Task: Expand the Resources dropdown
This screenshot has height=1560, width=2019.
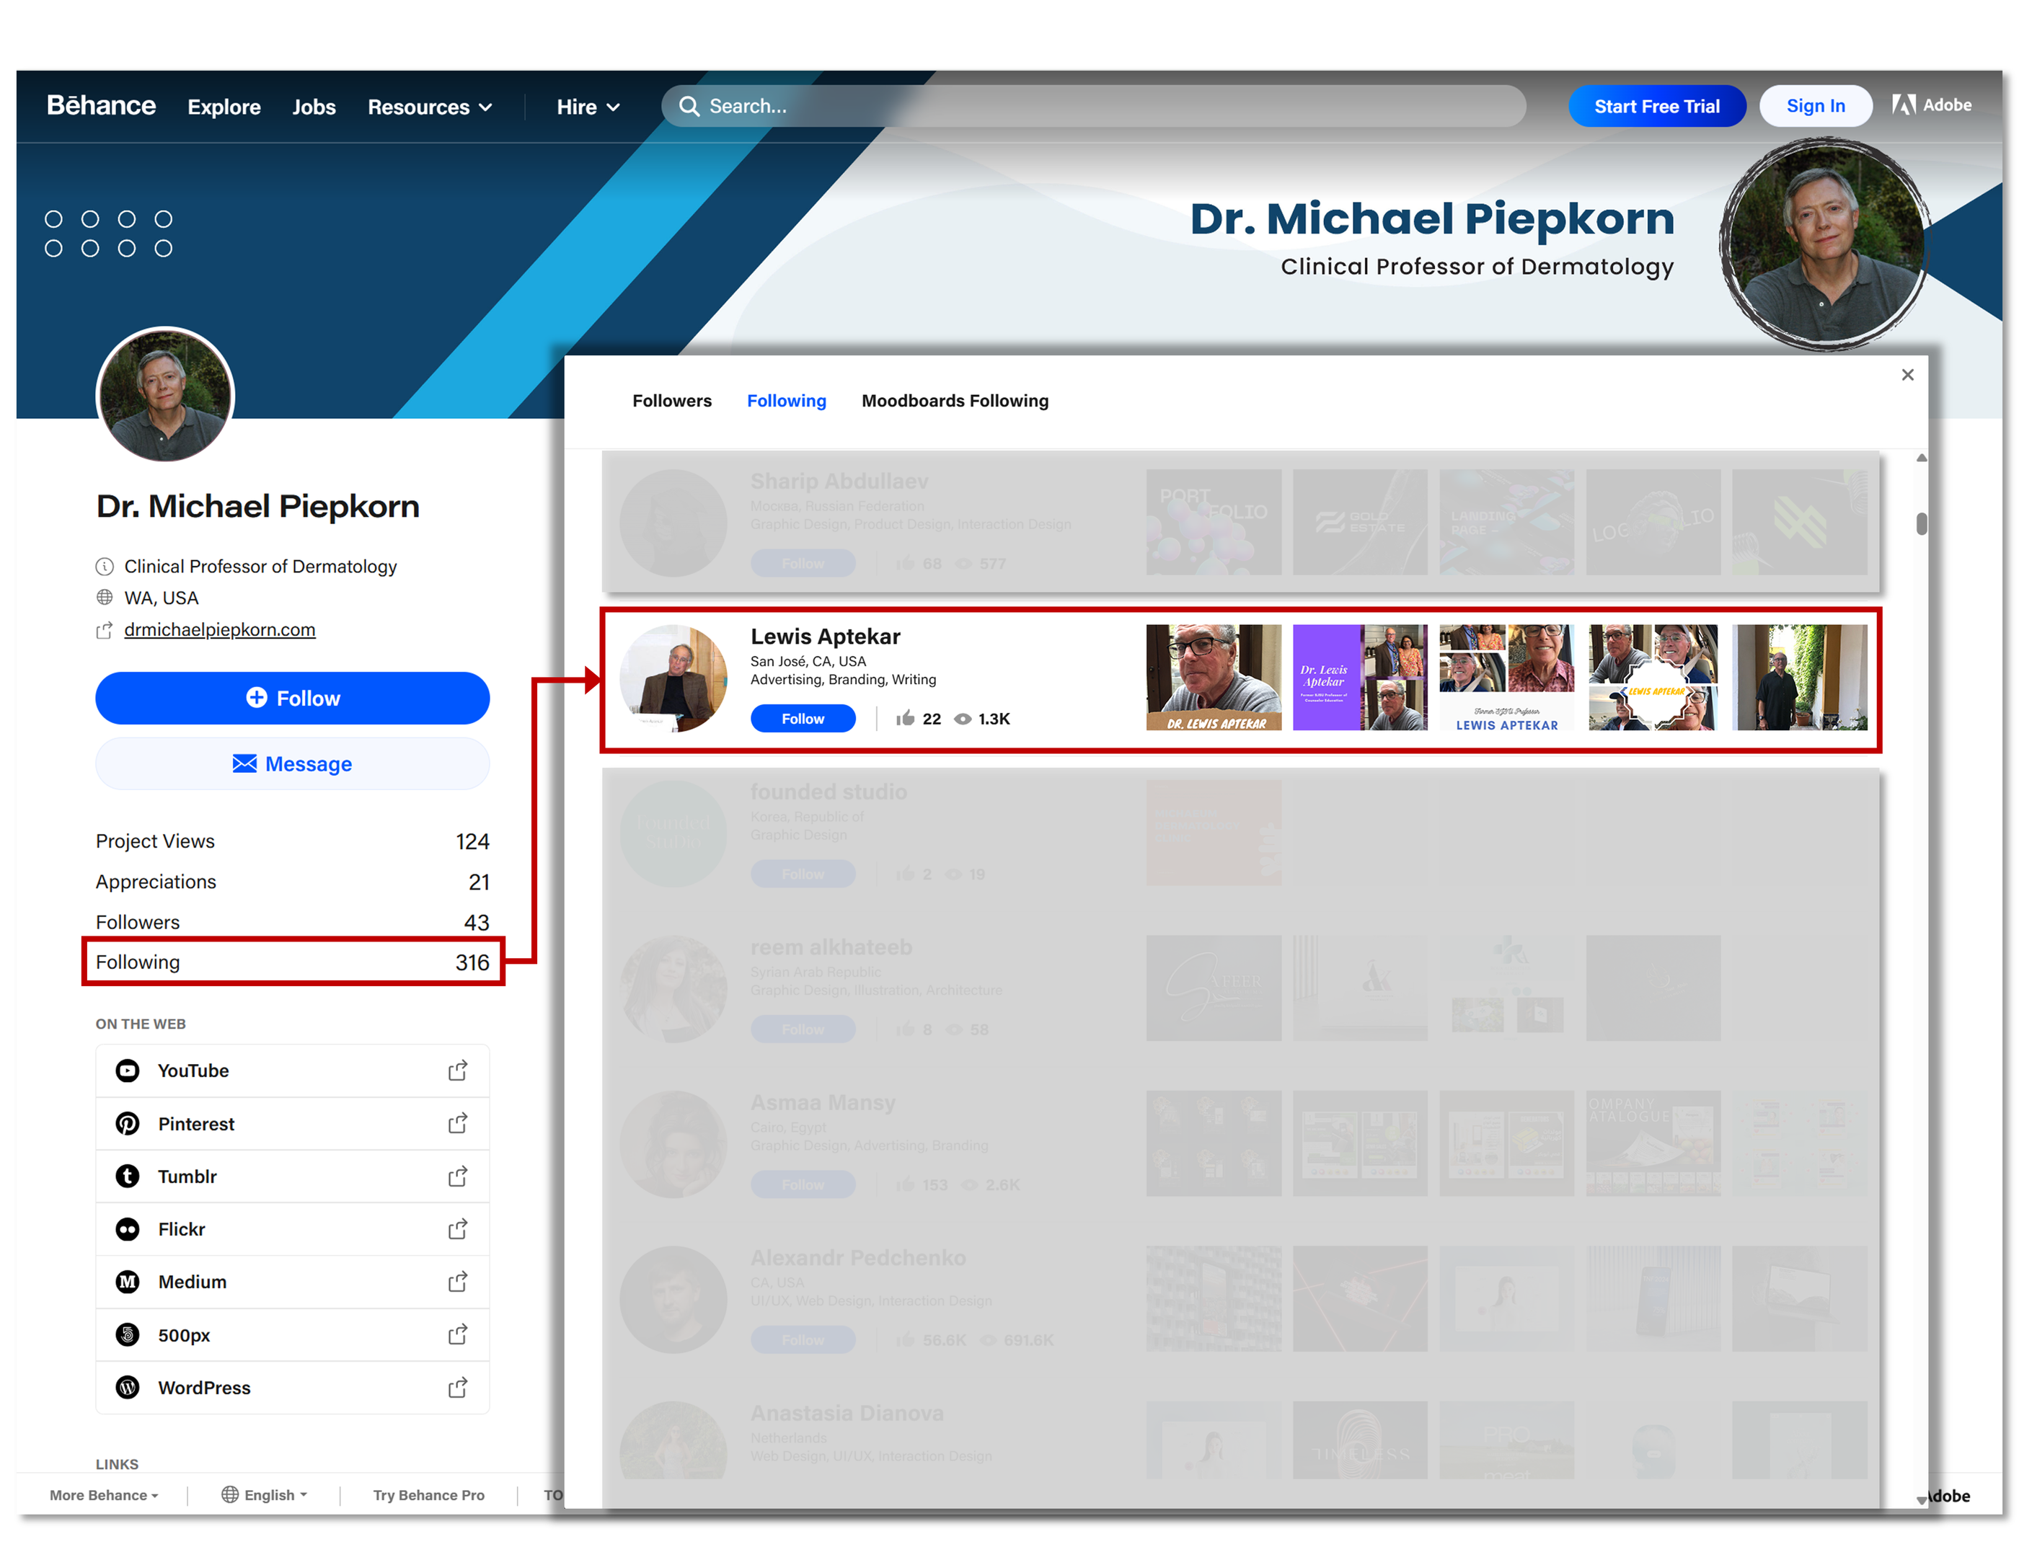Action: click(x=430, y=107)
